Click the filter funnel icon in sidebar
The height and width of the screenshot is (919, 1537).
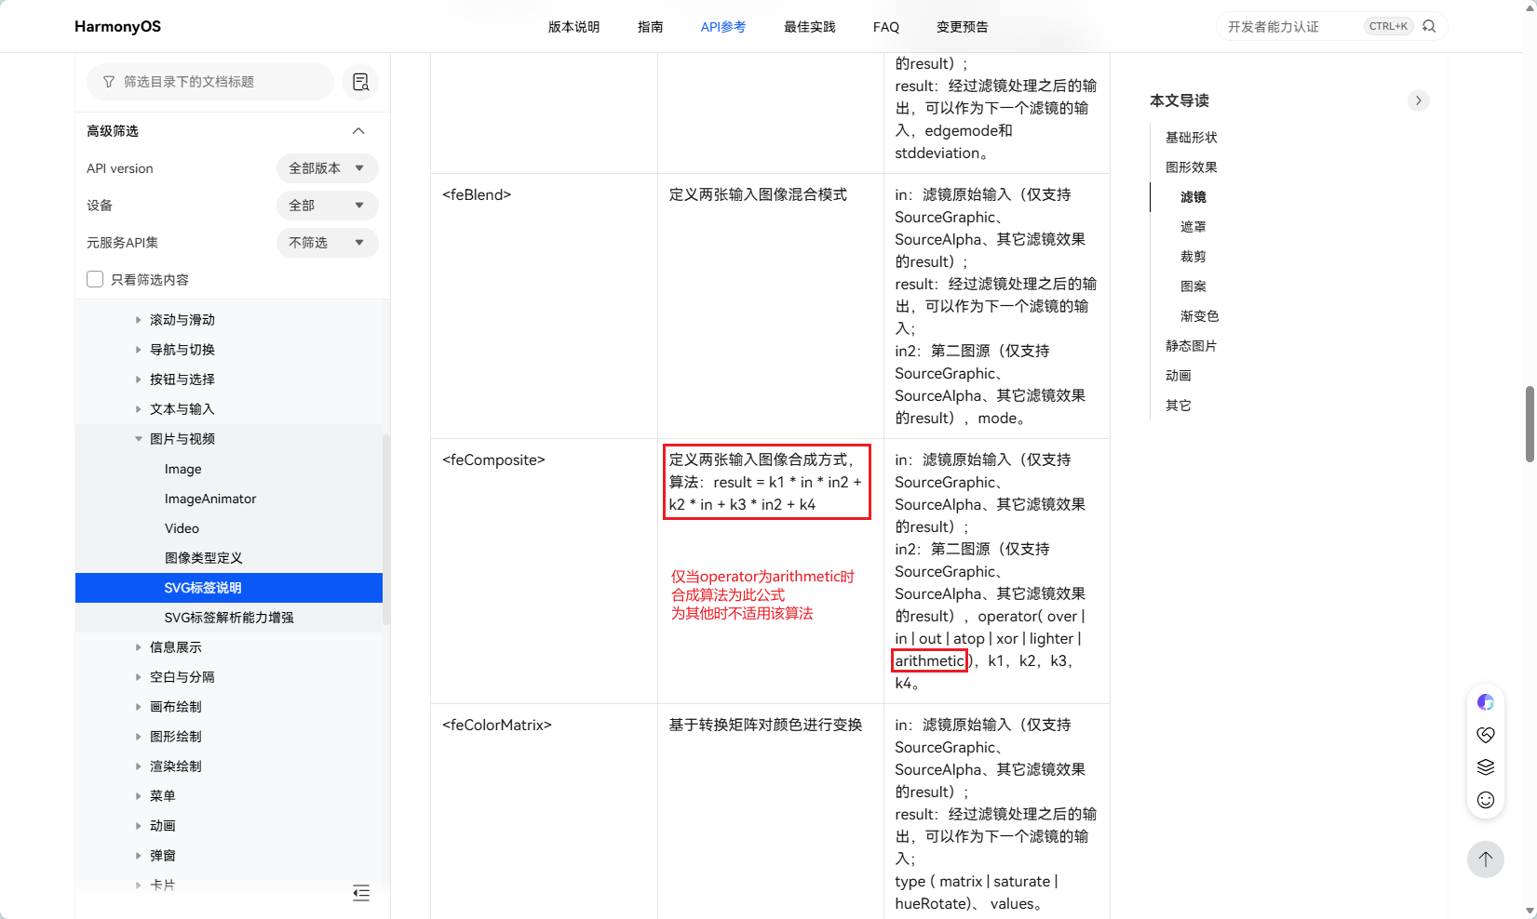coord(109,82)
